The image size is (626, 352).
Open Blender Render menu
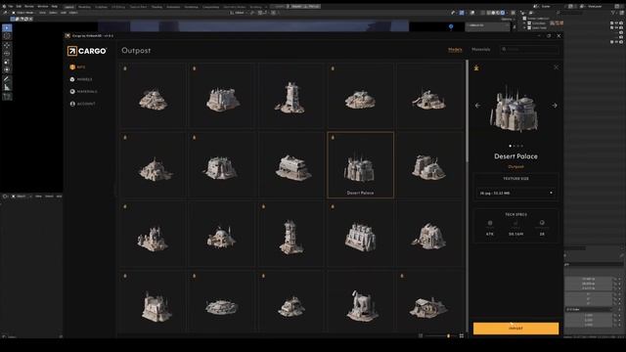tap(29, 7)
